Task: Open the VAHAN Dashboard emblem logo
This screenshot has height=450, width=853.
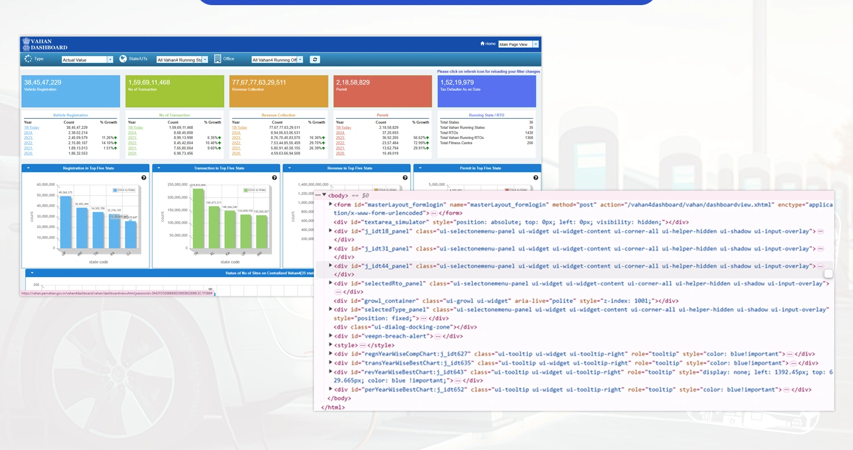Action: [x=27, y=44]
